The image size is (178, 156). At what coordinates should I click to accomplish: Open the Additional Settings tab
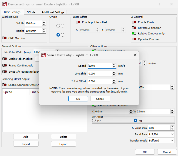pyautogui.click(x=53, y=12)
